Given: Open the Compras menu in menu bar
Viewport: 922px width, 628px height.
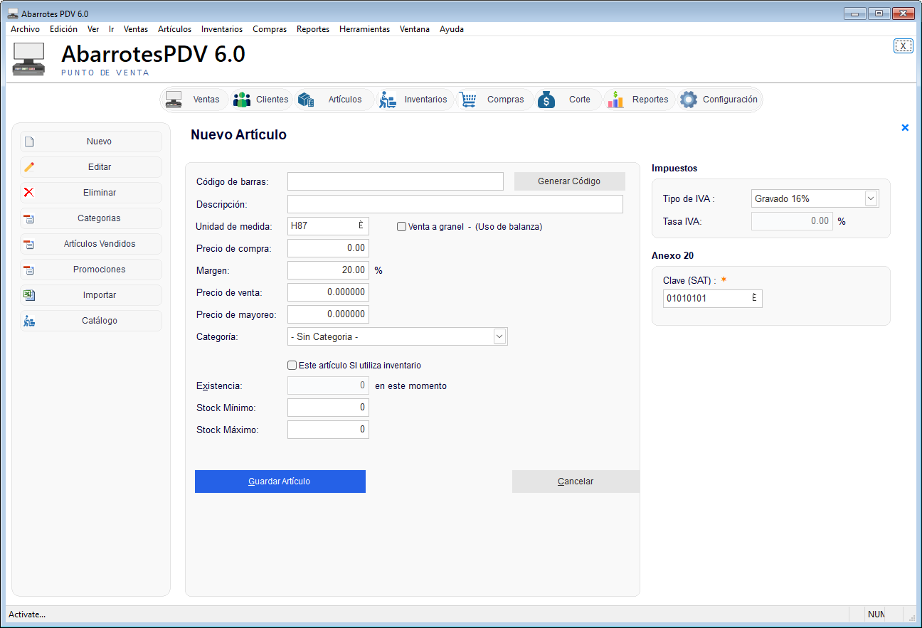Looking at the screenshot, I should click(270, 29).
